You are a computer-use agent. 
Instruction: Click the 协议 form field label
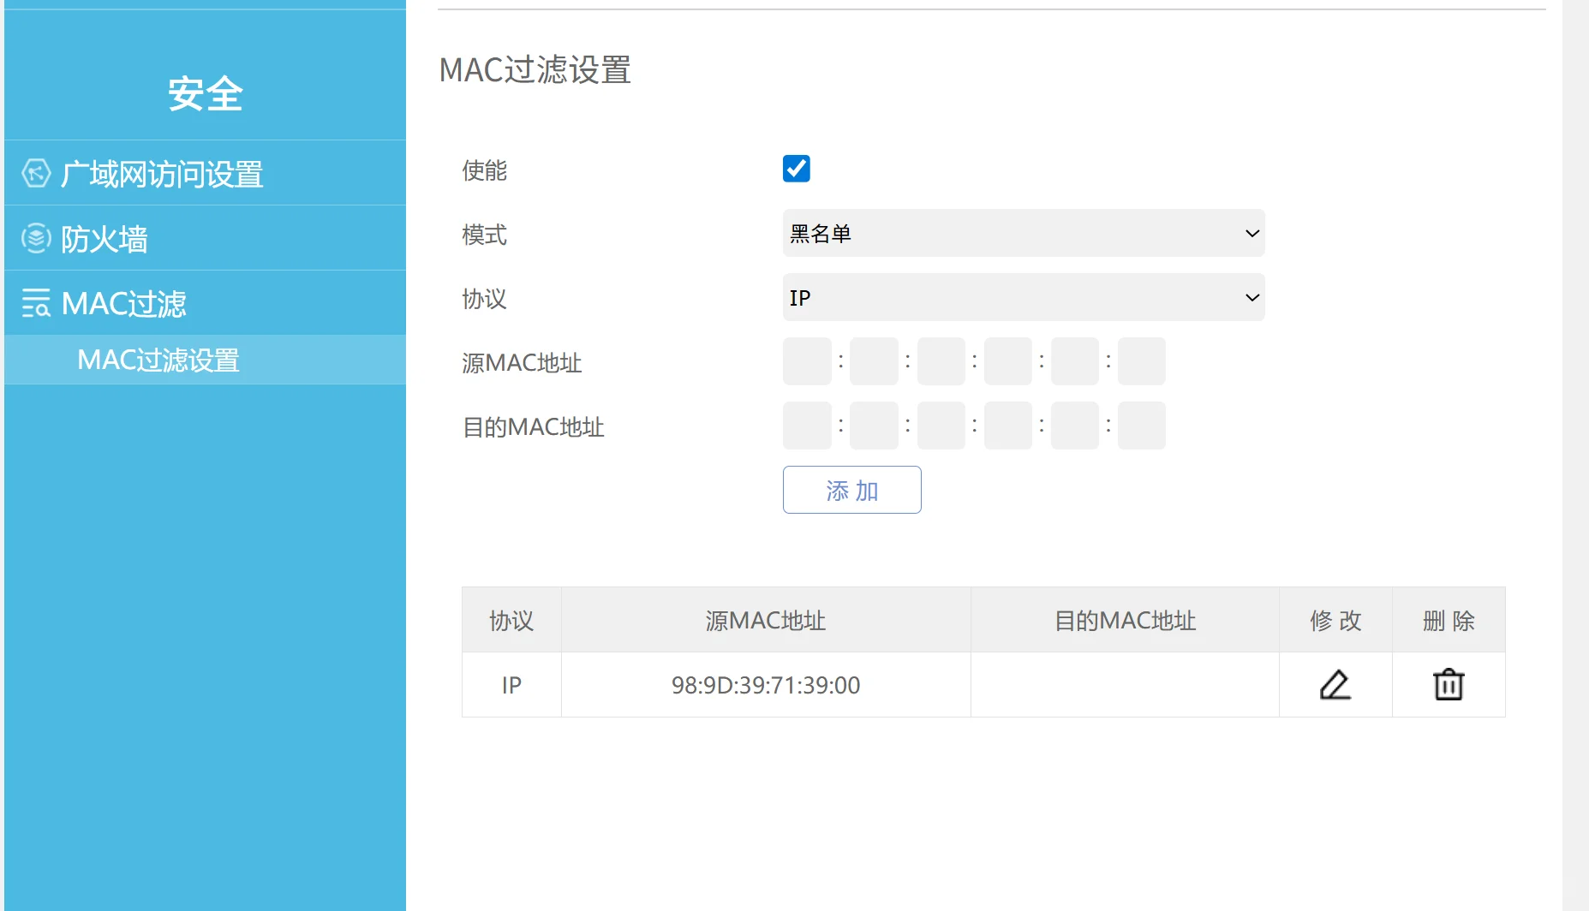[485, 299]
